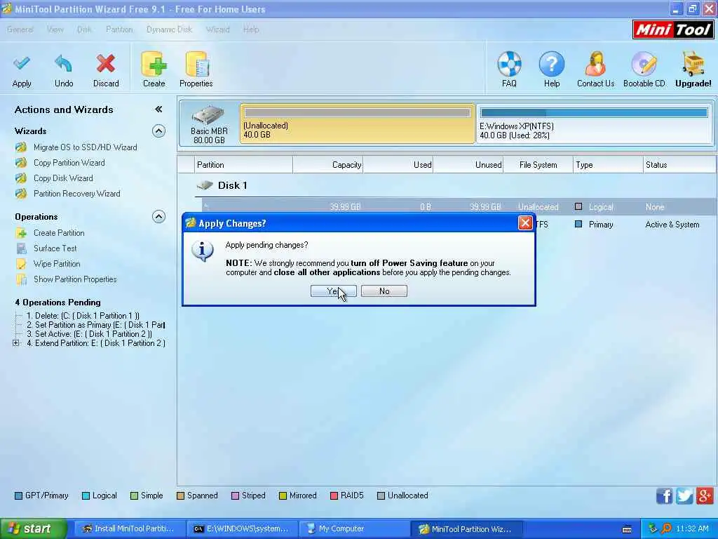Click the RAID5 legend swatch
The image size is (718, 539).
click(x=334, y=496)
